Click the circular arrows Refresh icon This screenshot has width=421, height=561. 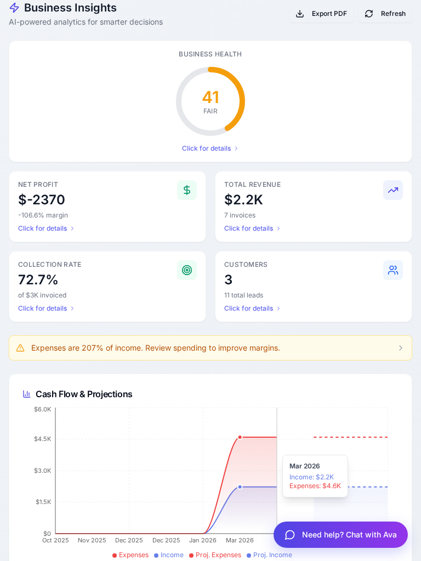[369, 14]
